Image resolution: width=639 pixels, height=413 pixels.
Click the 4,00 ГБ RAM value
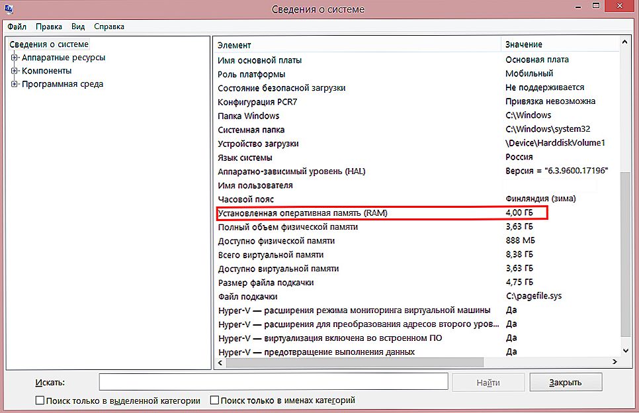pos(519,212)
